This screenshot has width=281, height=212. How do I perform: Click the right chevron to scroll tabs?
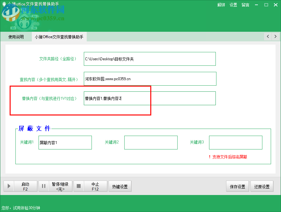276,36
